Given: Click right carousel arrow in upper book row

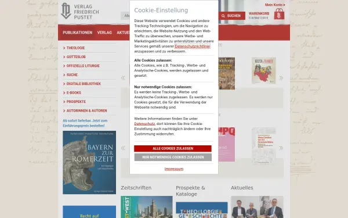Looking at the screenshot, I should pyautogui.click(x=281, y=78).
